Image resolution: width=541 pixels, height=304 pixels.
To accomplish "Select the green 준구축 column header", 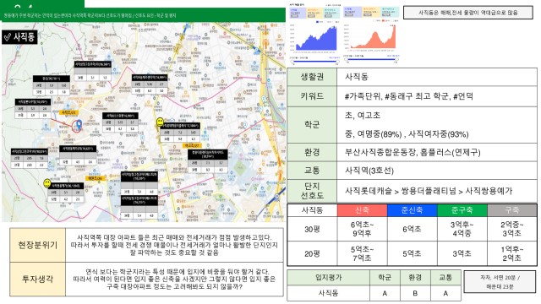I will point(462,210).
